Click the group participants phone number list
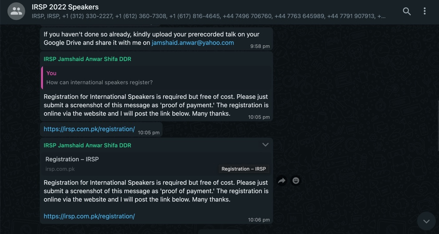 209,16
